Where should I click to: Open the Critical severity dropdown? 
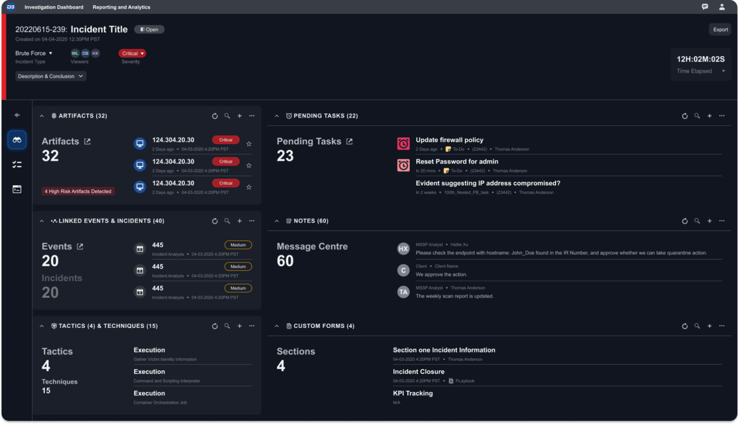(132, 53)
